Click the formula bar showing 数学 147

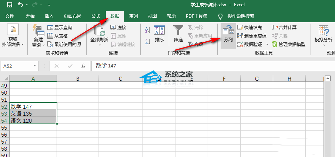pyautogui.click(x=212, y=66)
